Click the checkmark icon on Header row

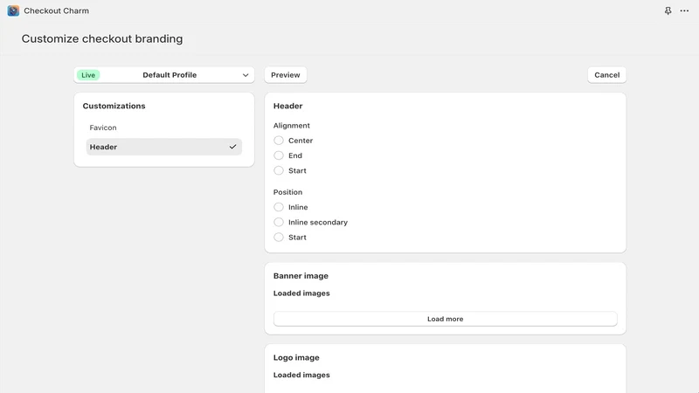(x=232, y=147)
